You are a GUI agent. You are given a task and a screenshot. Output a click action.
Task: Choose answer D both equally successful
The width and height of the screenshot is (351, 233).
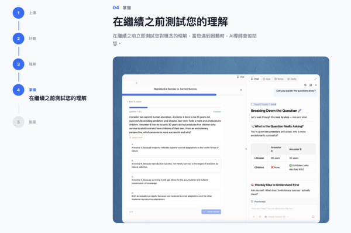(175, 197)
